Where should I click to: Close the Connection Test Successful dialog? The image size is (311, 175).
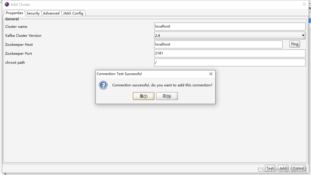point(211,74)
